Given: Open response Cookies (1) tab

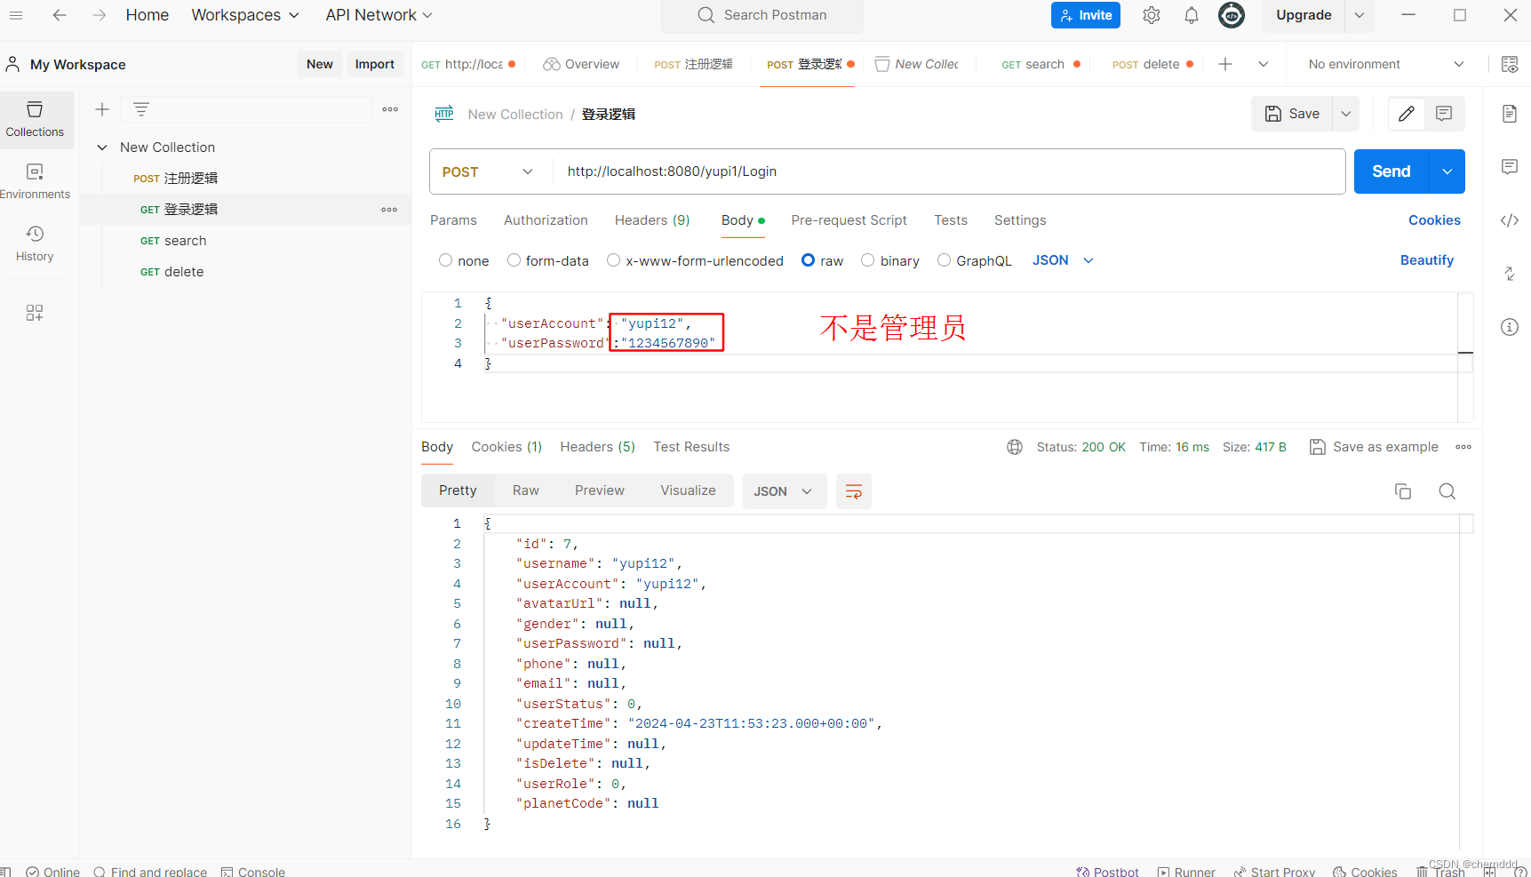Looking at the screenshot, I should (506, 447).
